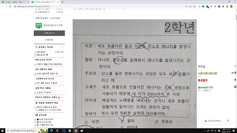
Task: Reload the current page
Action: (10, 6)
